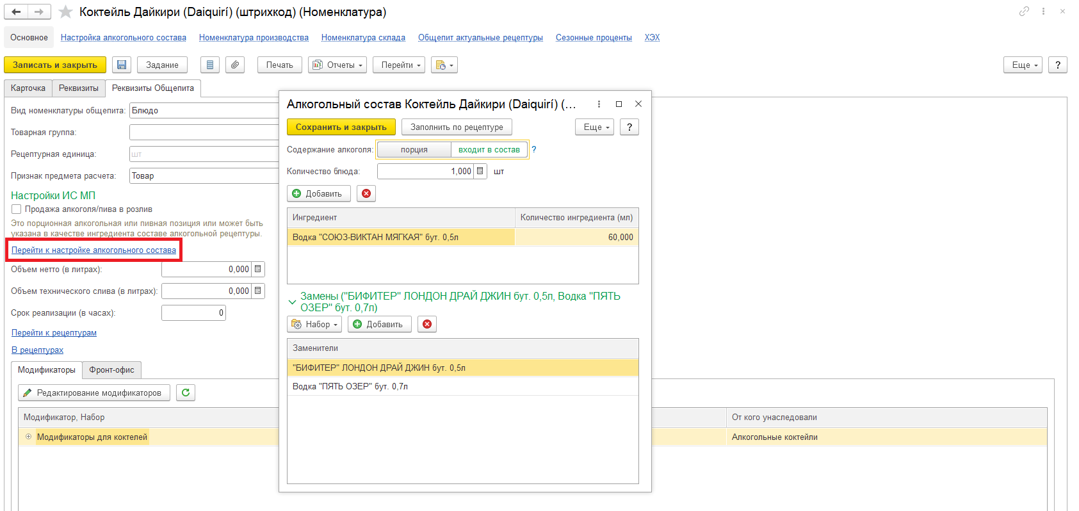Open the create-based-on dropdown next to Перейти
Viewport: 1079px width, 511px height.
coord(444,65)
